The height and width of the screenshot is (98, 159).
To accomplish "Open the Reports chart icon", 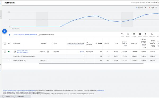I will [x=140, y=34].
